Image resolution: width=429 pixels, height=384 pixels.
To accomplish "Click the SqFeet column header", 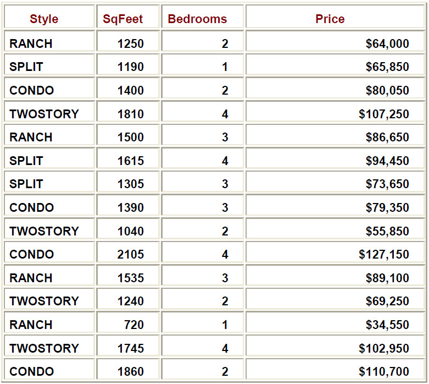I will pyautogui.click(x=123, y=19).
